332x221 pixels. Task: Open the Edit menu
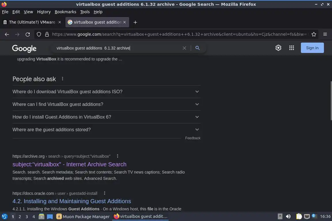16,12
